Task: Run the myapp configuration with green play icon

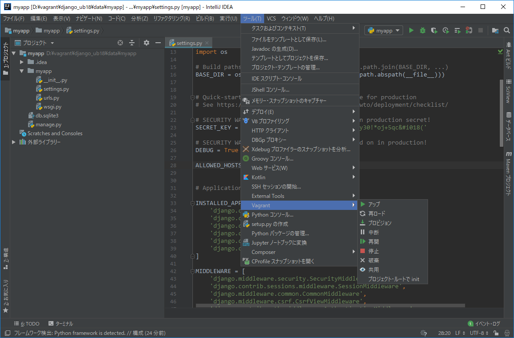Action: pyautogui.click(x=411, y=30)
